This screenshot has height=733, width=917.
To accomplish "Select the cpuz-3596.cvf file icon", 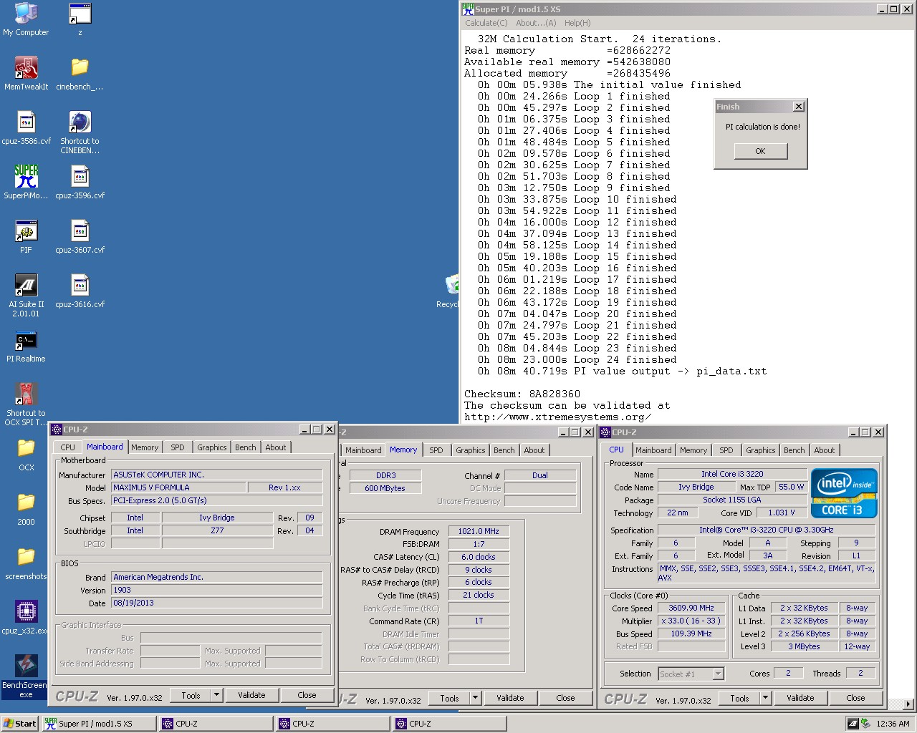I will tap(80, 183).
